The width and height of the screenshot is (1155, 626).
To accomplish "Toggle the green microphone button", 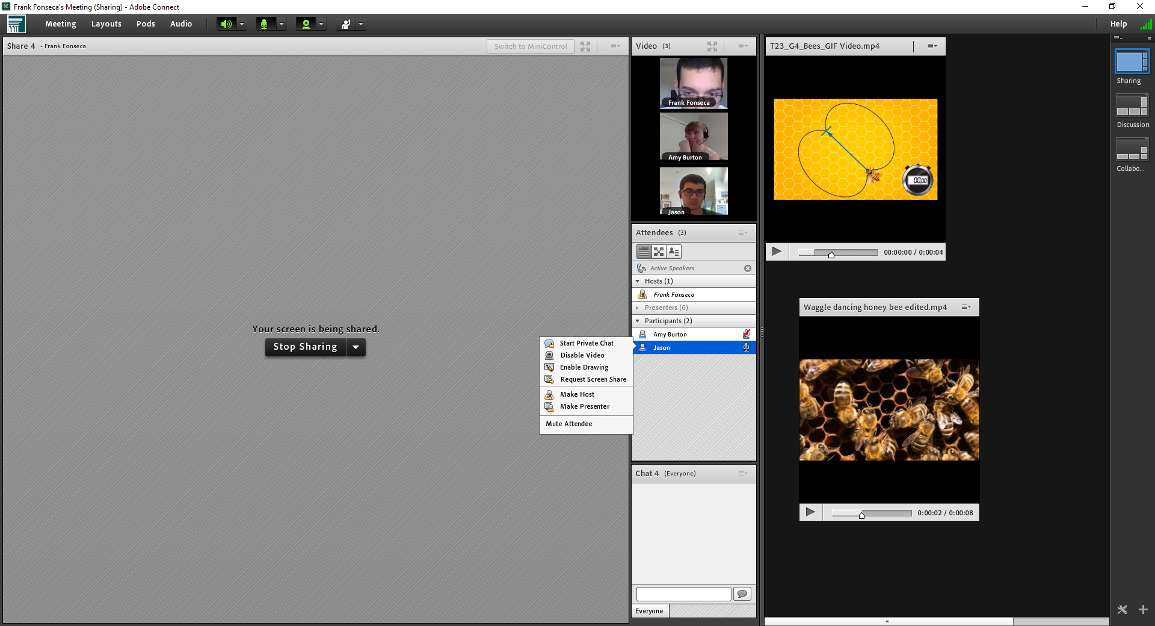I will pos(265,24).
